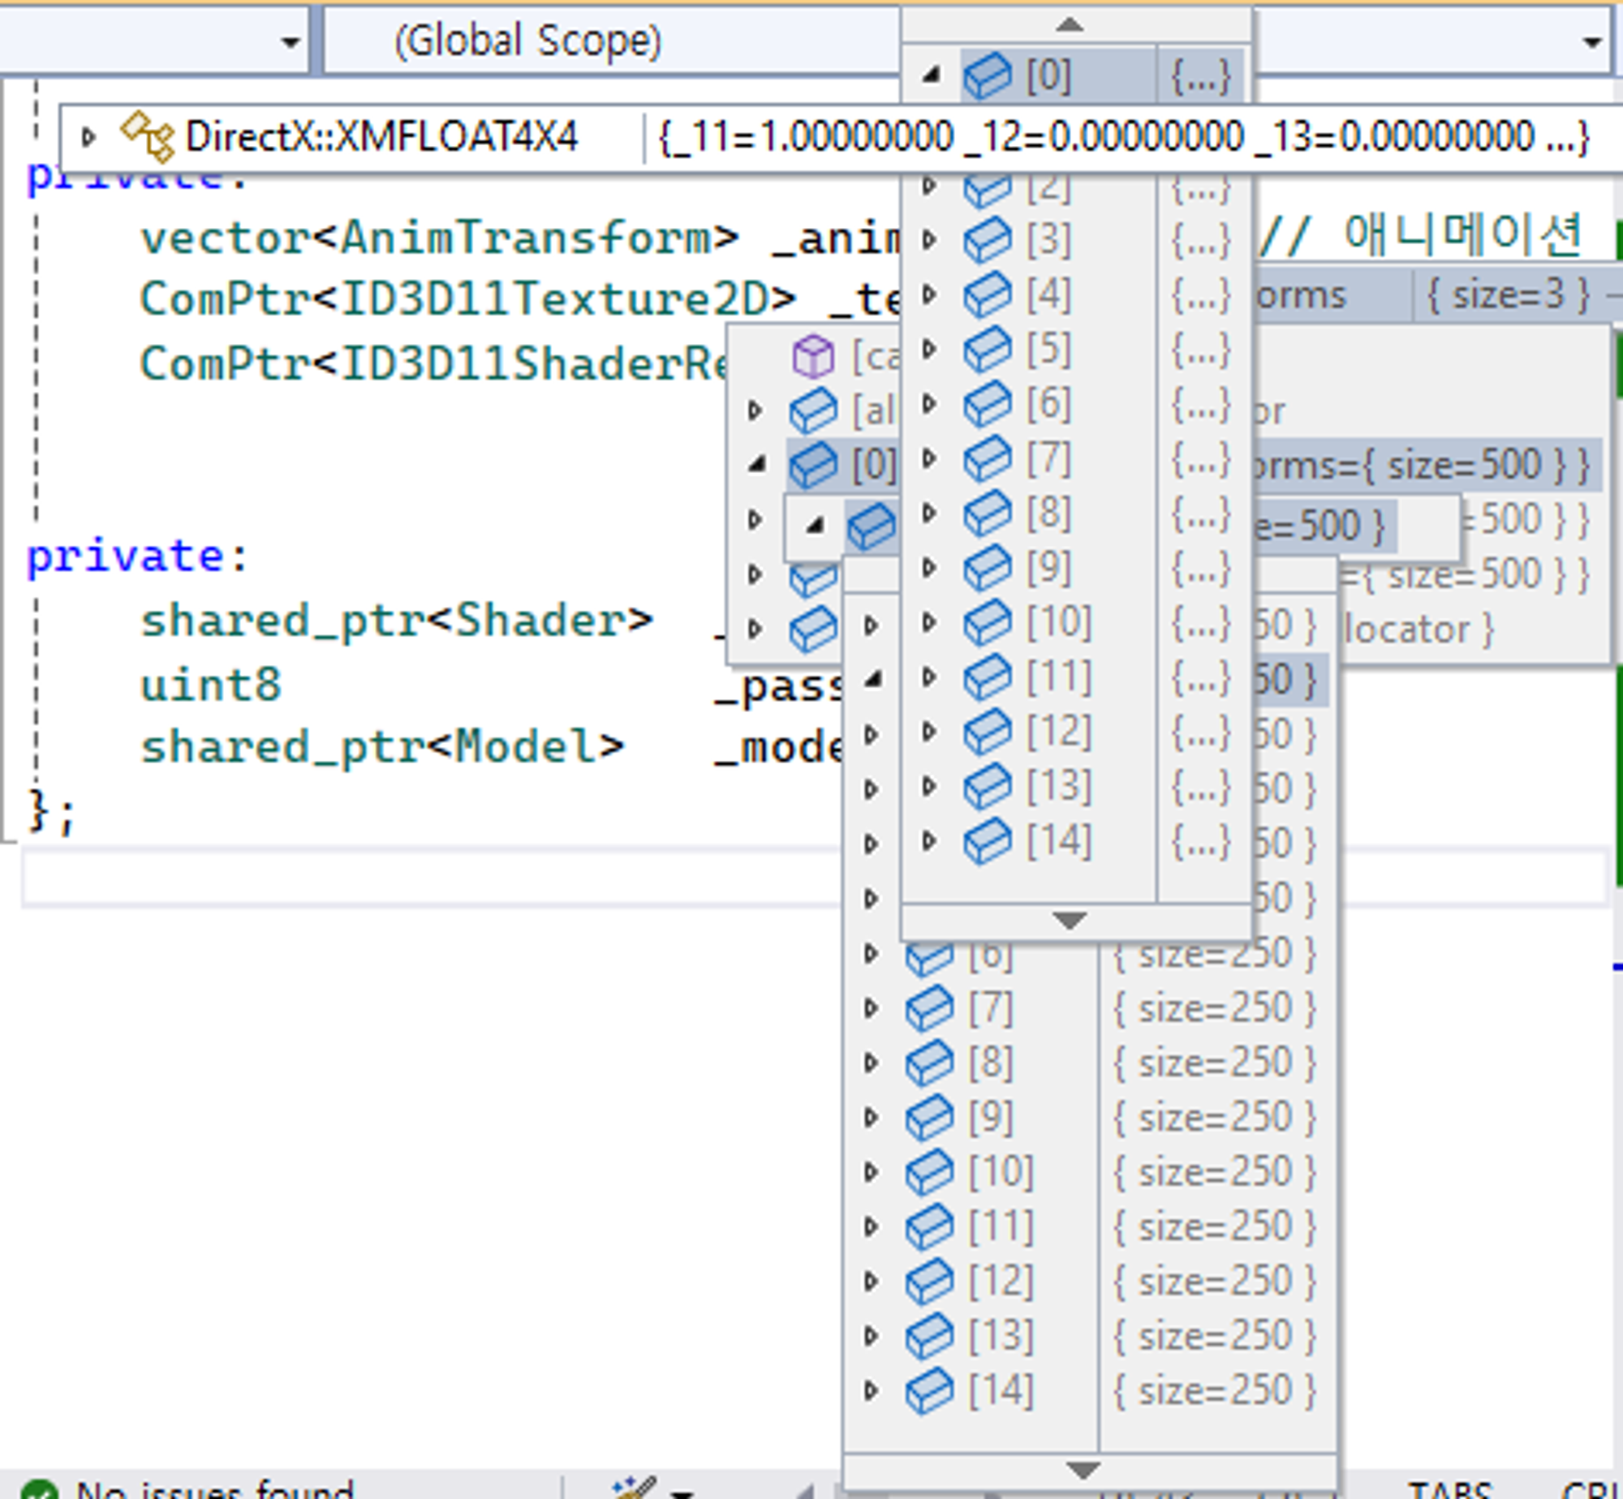This screenshot has height=1499, width=1623.
Task: Collapse item [0] in the top datatip
Action: coord(932,75)
